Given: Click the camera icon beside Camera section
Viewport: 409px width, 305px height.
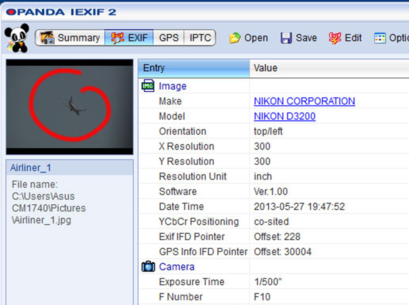Looking at the screenshot, I should (148, 267).
